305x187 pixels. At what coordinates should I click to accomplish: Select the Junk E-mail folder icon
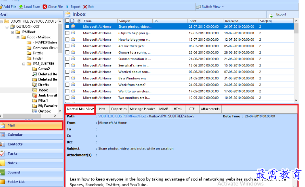coord(35,96)
